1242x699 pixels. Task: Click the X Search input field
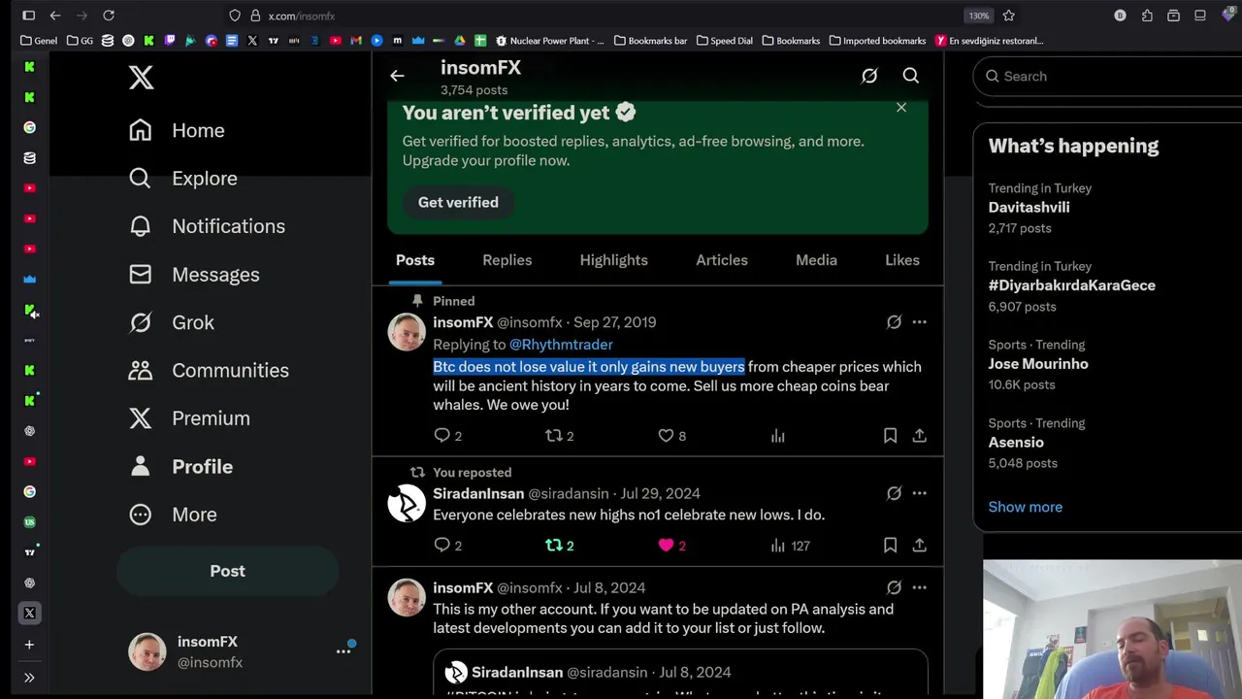pyautogui.click(x=1111, y=76)
